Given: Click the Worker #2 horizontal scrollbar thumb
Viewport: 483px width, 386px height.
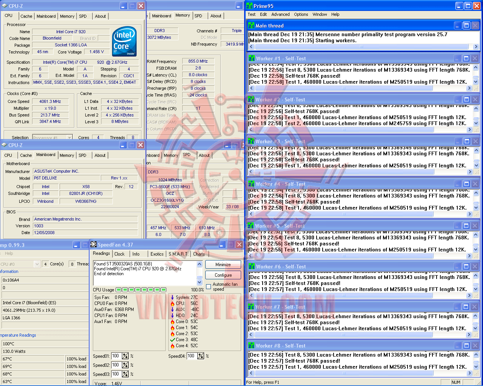Looking at the screenshot, I should pyautogui.click(x=344, y=130).
